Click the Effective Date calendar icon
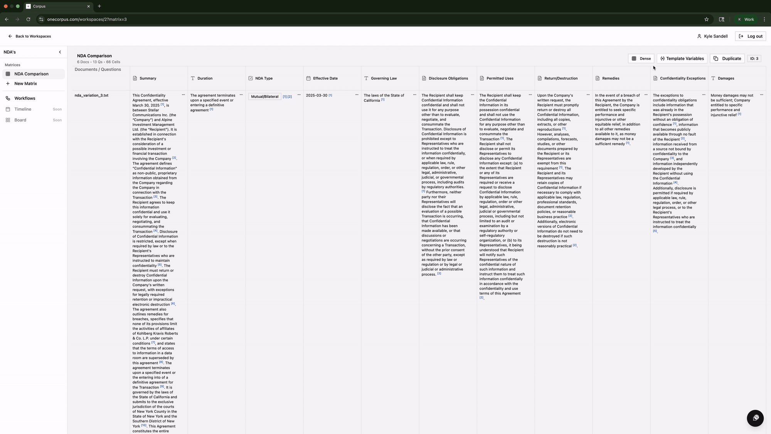The height and width of the screenshot is (434, 771). (308, 78)
